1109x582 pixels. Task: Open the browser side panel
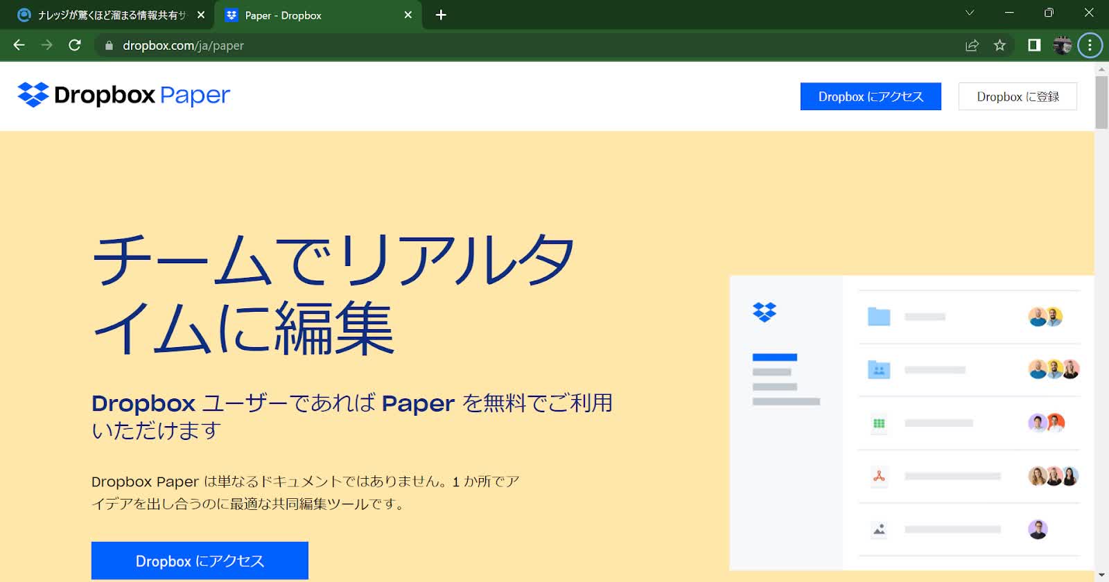pyautogui.click(x=1034, y=46)
